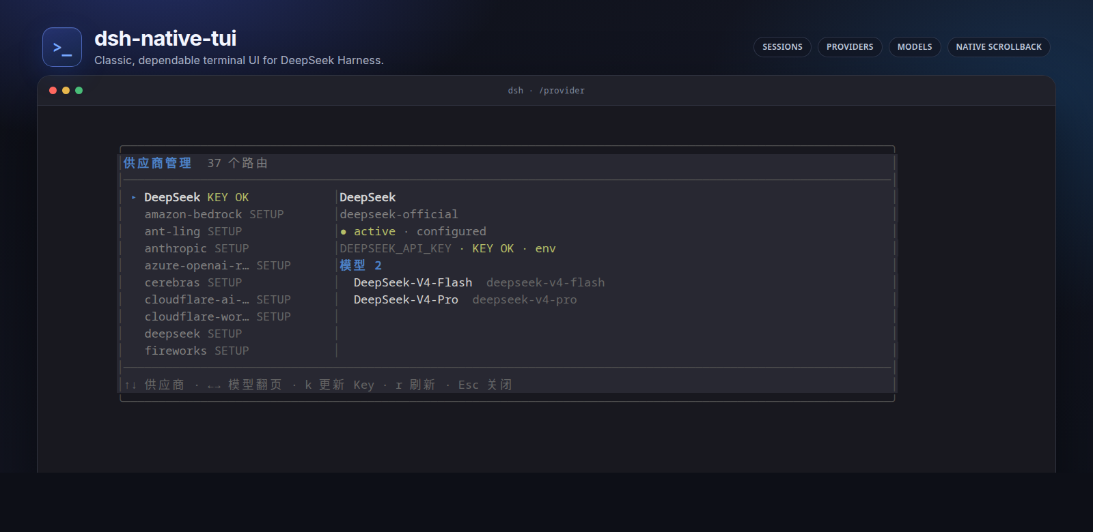
Task: Click the green maximize window dot
Action: pyautogui.click(x=79, y=90)
